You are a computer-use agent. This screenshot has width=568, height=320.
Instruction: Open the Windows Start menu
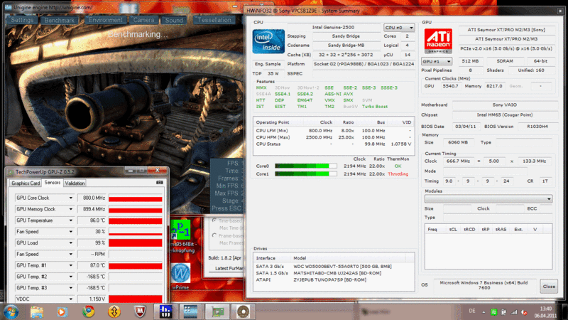click(x=11, y=311)
